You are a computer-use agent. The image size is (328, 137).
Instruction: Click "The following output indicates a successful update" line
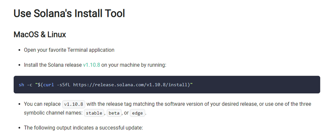coord(83,128)
